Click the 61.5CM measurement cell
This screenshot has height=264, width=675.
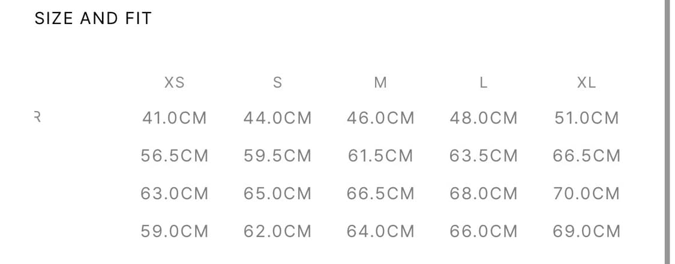pyautogui.click(x=380, y=156)
